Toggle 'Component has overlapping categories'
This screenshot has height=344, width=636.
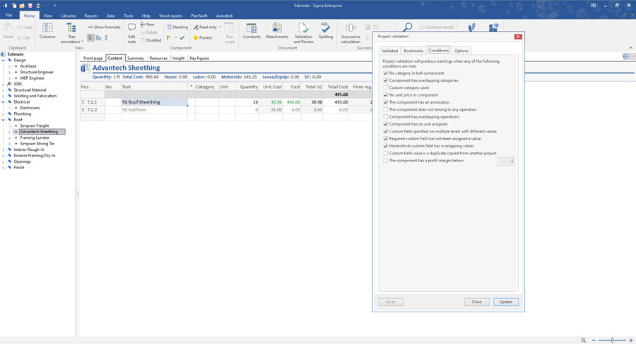386,80
